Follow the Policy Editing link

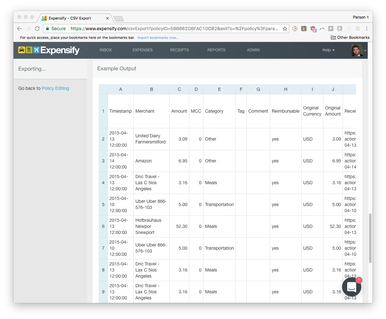[x=55, y=88]
